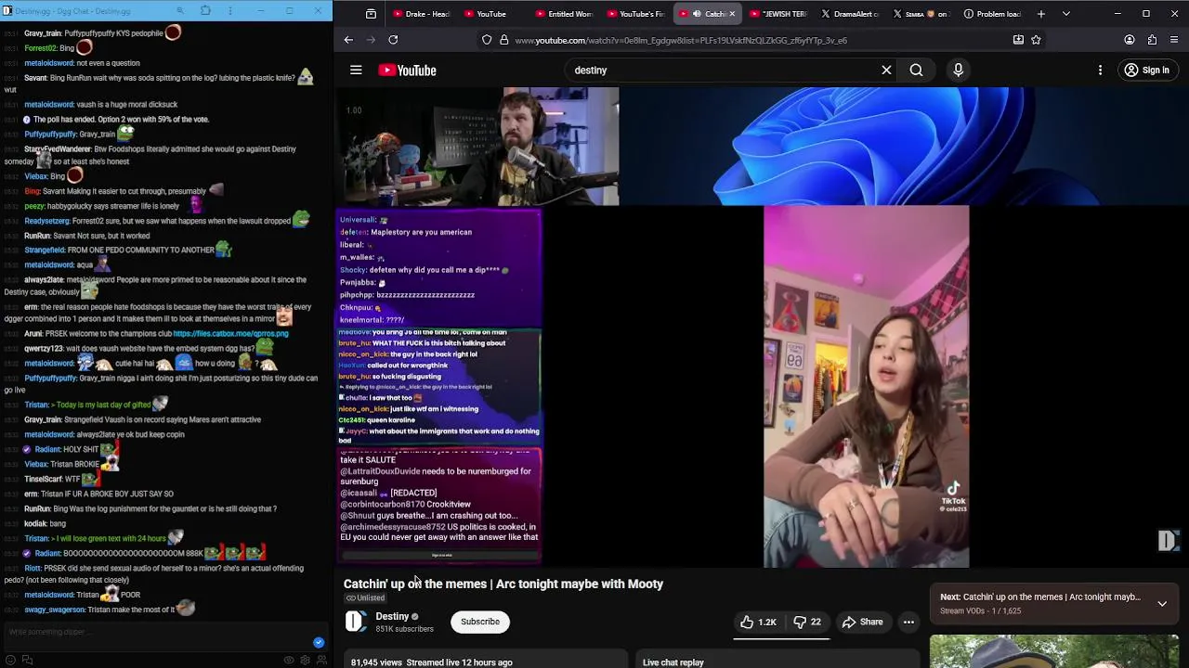Open Firefox tab overview button

(371, 14)
